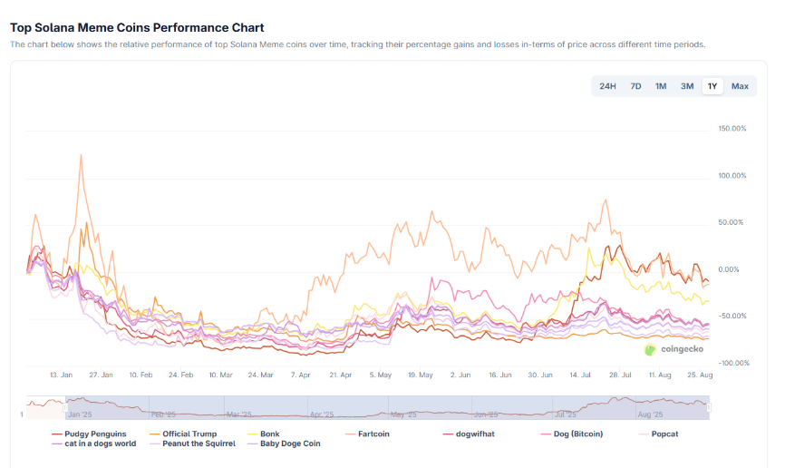
Task: Click the 1Y time range tab
Action: tap(712, 86)
